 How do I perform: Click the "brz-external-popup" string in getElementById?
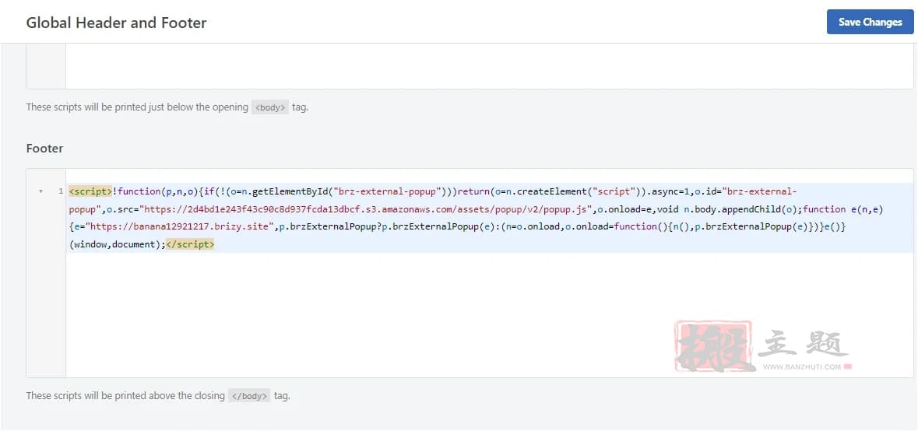[x=386, y=191]
